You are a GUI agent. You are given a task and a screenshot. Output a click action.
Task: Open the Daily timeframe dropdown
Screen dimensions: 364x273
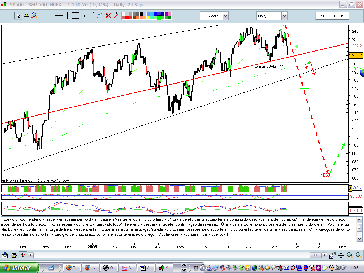[x=283, y=16]
